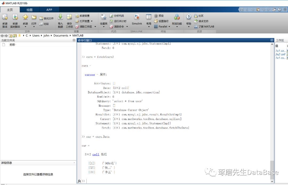Click Save Workspace (保存工作区) icon
Screen dimensions: 288x185
[69, 17]
